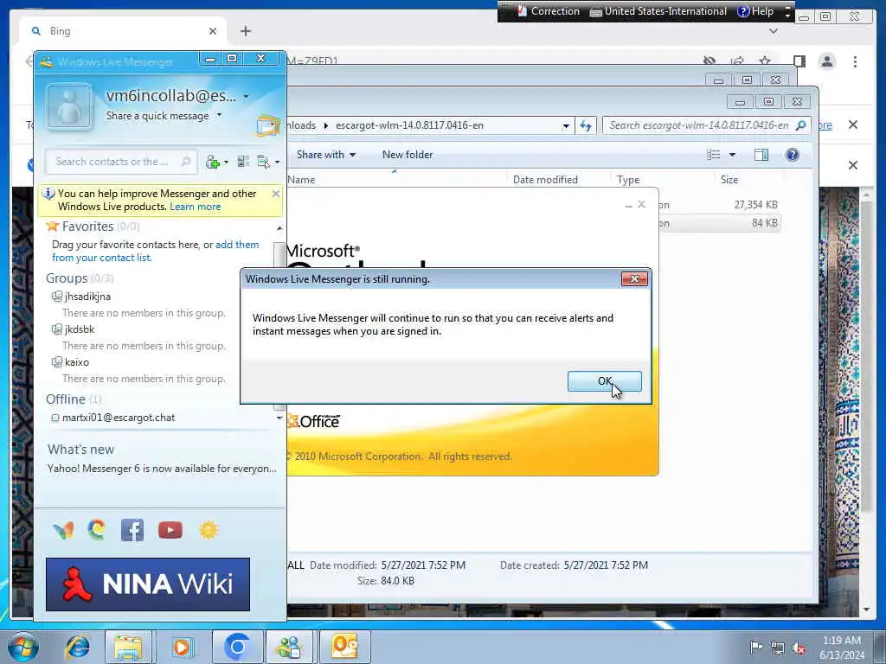Select contact martxi01@escargot.chat
This screenshot has width=886, height=664.
pos(118,418)
